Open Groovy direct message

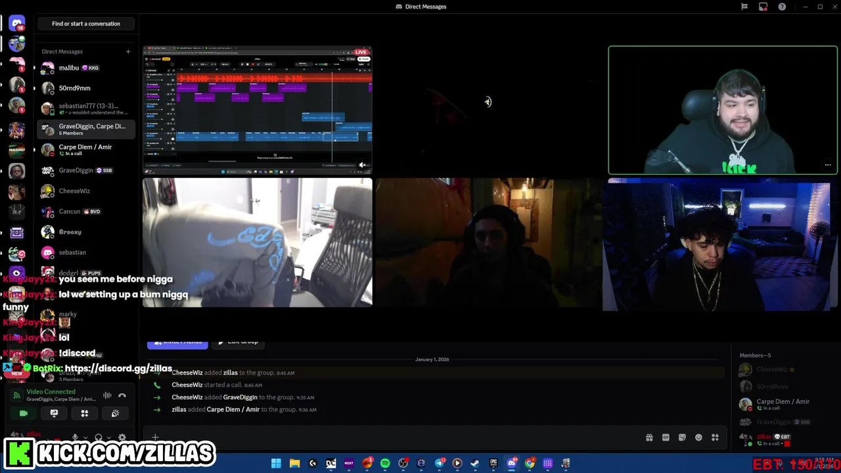(86, 232)
